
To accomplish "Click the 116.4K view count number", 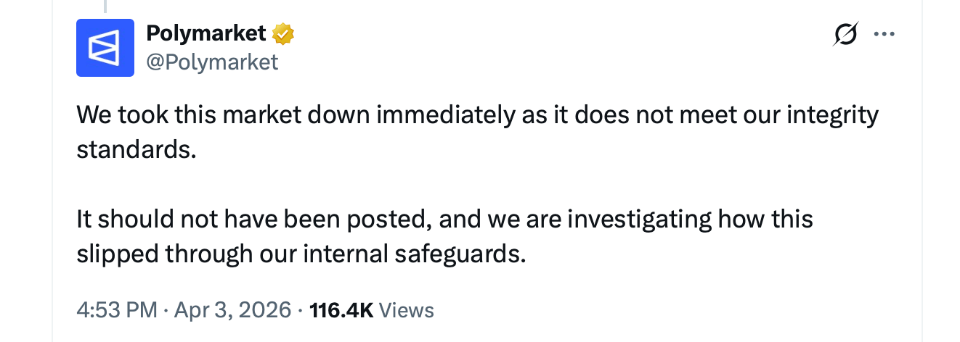I will tap(341, 310).
